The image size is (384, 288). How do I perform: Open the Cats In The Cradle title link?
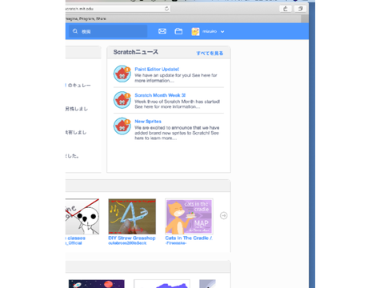[x=189, y=238]
